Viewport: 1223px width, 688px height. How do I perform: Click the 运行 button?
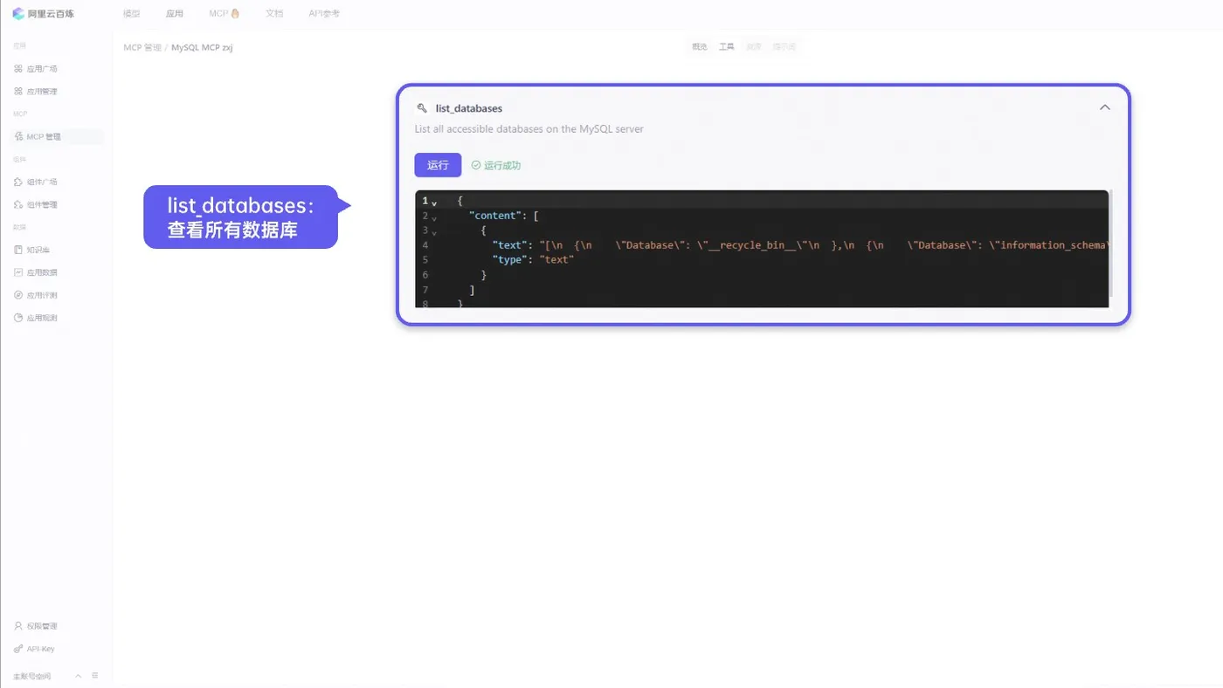438,165
